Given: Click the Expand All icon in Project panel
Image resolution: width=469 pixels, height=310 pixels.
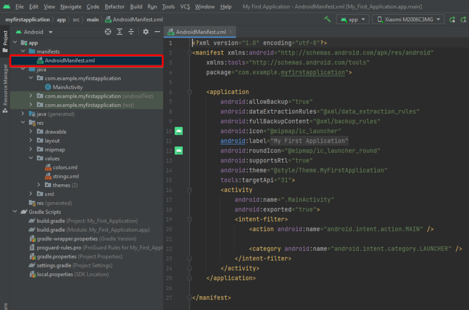Looking at the screenshot, I should click(120, 31).
